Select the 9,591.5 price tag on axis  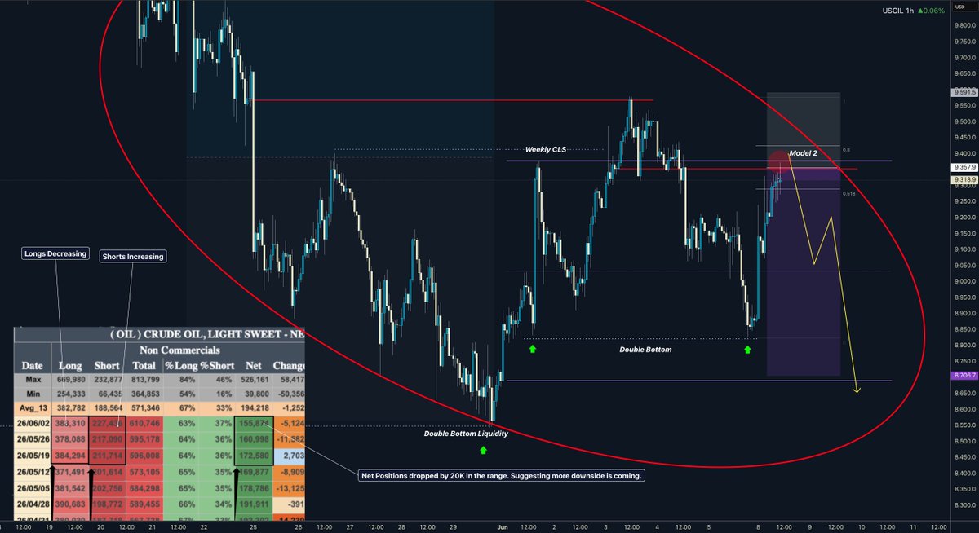963,93
